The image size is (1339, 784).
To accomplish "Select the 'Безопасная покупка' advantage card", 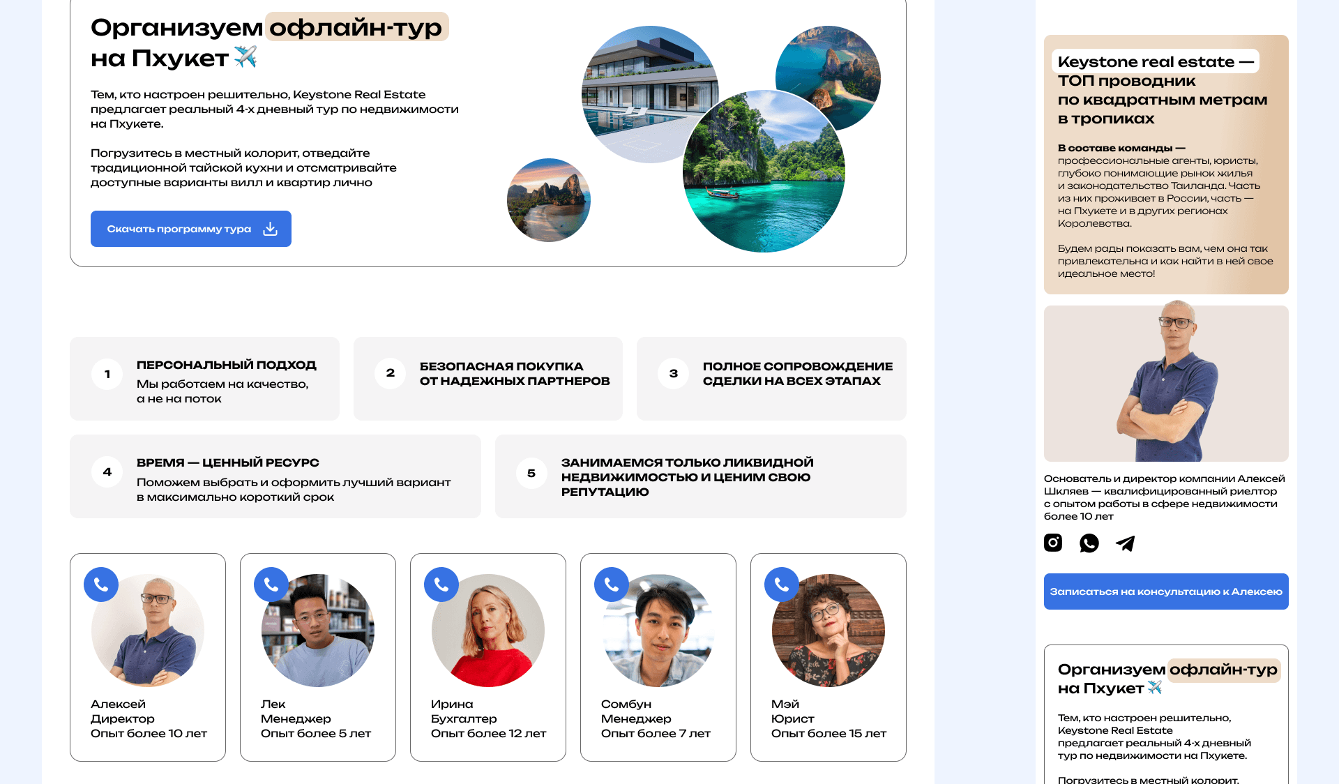I will coord(488,379).
